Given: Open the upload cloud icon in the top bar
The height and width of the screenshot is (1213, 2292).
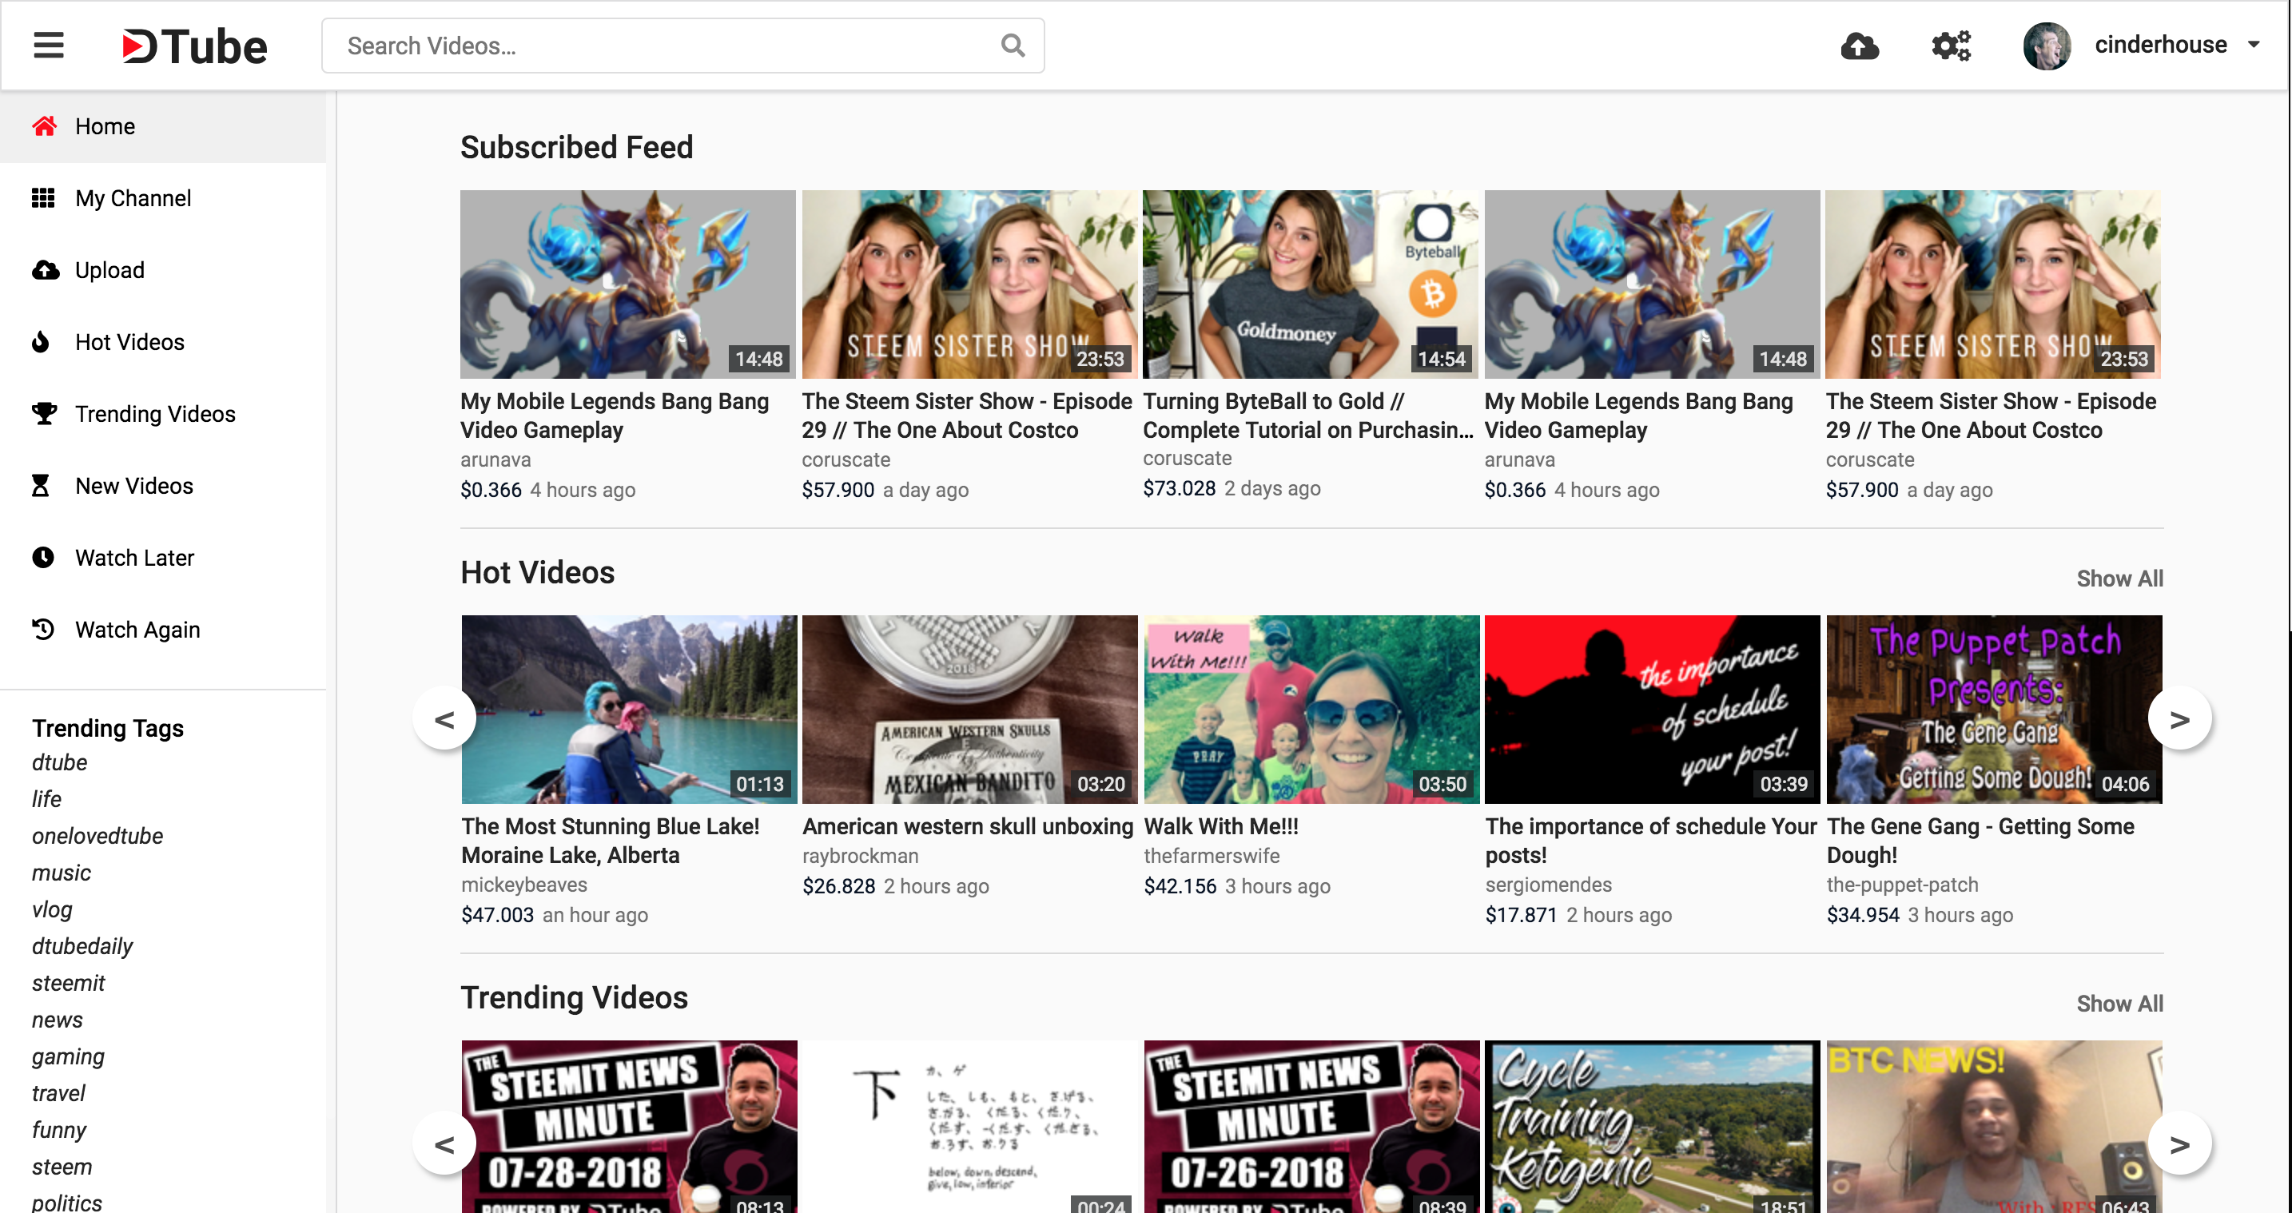Looking at the screenshot, I should [1861, 46].
